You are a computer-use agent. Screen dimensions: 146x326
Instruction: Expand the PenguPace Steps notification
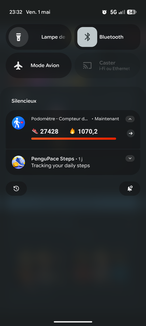coord(130,159)
